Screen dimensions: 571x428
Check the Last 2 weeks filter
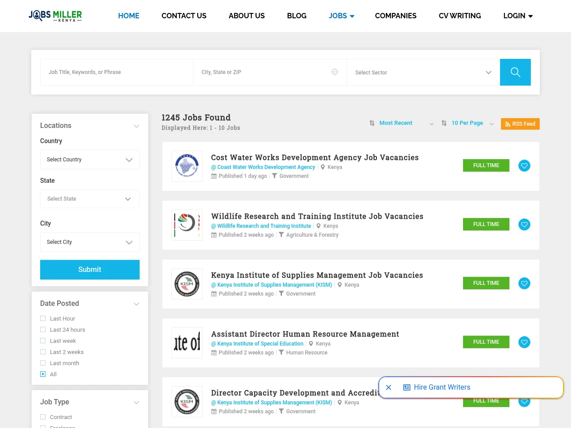pos(43,352)
